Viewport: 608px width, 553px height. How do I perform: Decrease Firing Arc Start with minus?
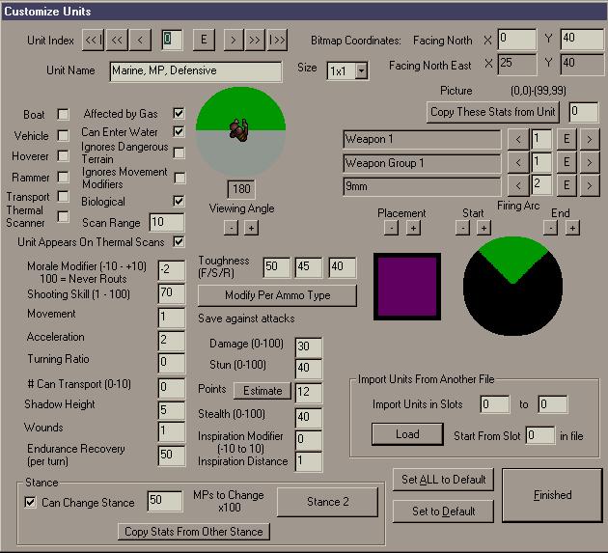click(x=462, y=228)
